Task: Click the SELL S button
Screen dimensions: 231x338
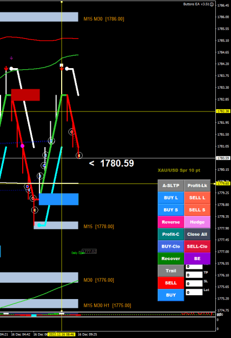Action: [197, 210]
